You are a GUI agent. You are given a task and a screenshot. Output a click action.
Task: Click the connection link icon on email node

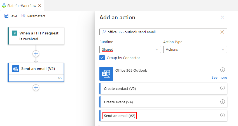pos(60,78)
